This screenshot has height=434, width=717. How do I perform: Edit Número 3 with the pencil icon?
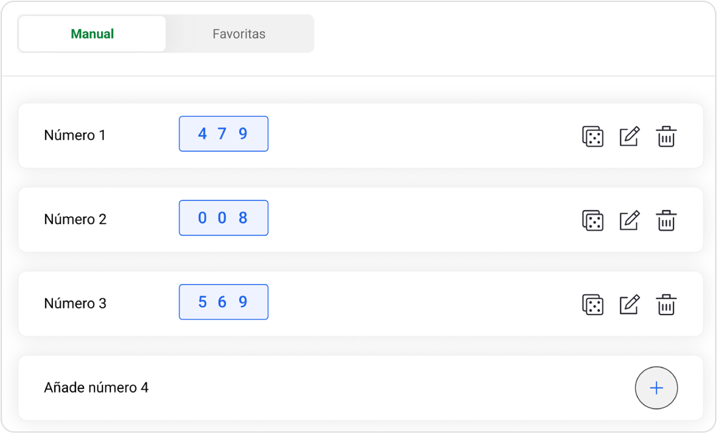click(x=629, y=305)
